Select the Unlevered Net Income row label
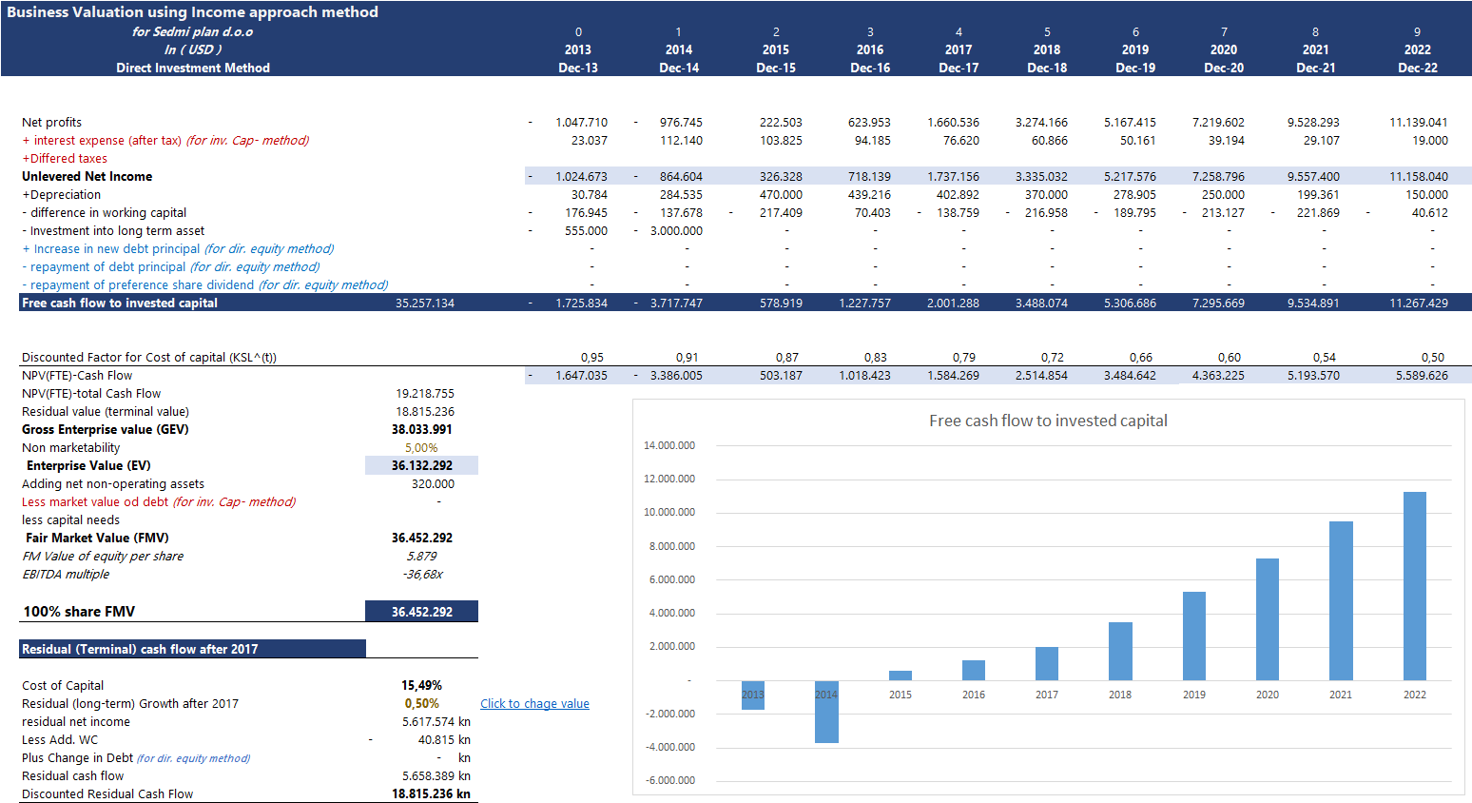1472x803 pixels. 87,177
